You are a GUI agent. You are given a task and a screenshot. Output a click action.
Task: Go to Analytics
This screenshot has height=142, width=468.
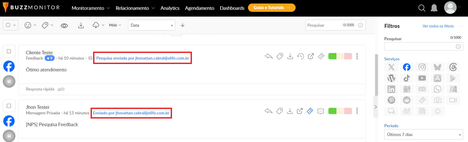point(170,8)
